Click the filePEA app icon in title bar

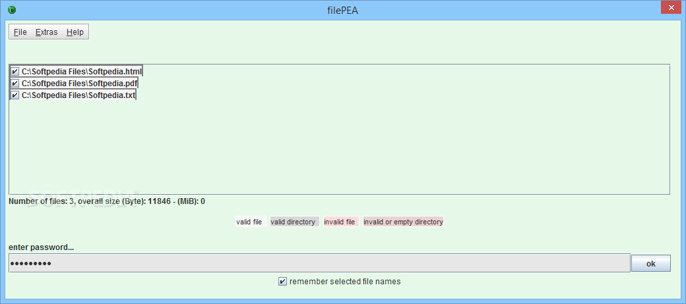pyautogui.click(x=12, y=10)
